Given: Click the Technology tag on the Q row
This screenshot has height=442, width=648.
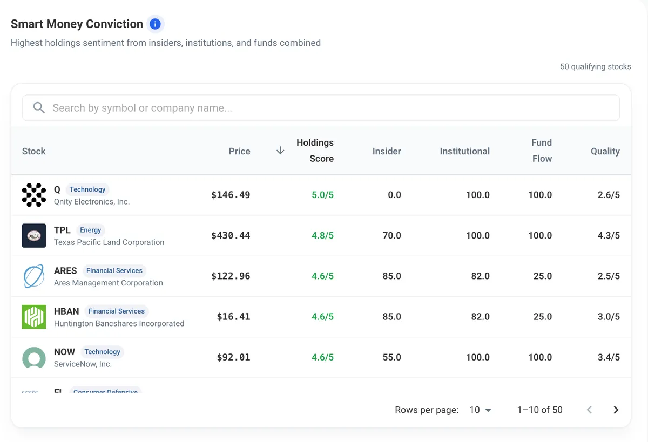Looking at the screenshot, I should pyautogui.click(x=87, y=189).
